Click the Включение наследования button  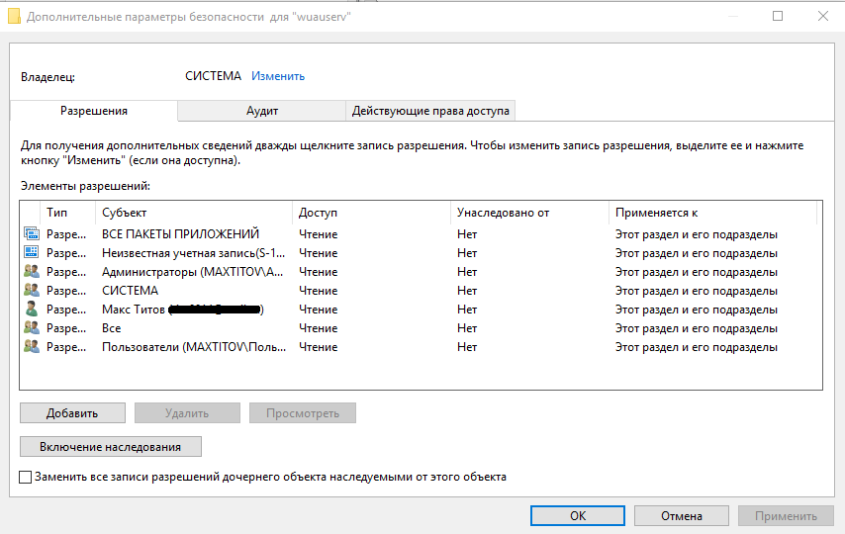point(111,447)
